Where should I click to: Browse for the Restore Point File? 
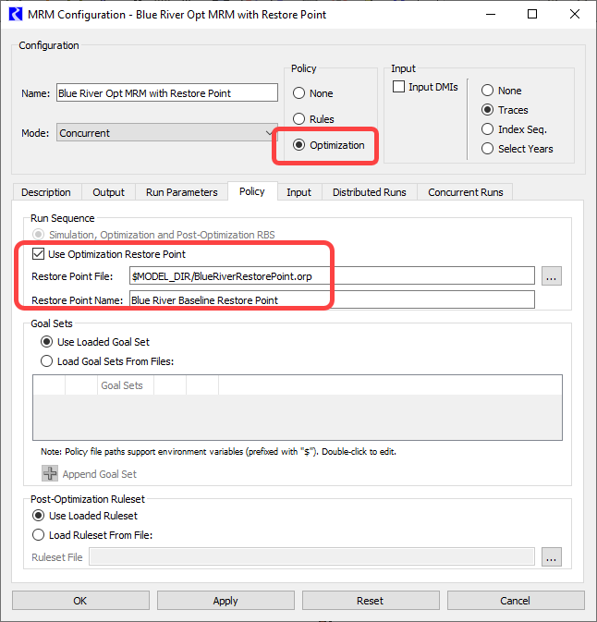pyautogui.click(x=552, y=275)
